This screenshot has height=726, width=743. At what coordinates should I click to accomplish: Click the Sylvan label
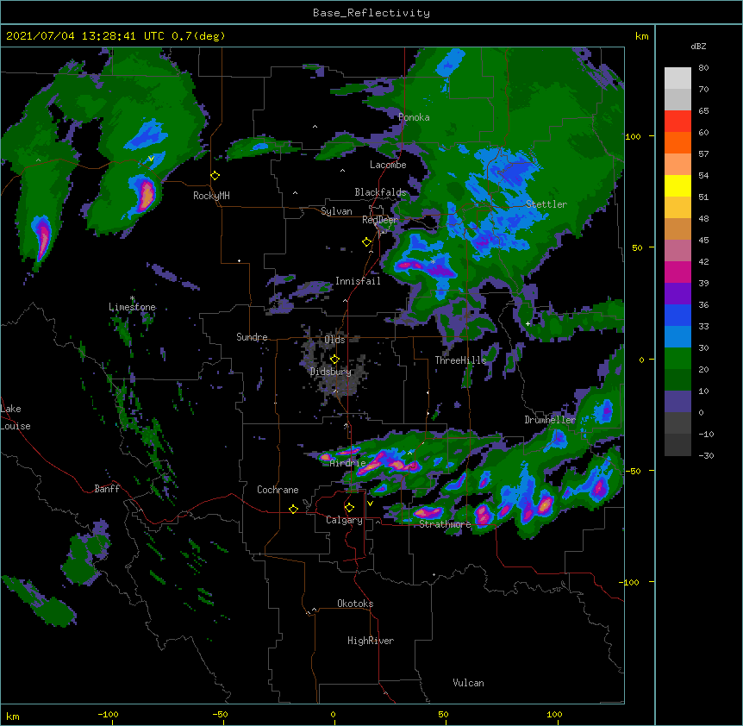coord(336,211)
